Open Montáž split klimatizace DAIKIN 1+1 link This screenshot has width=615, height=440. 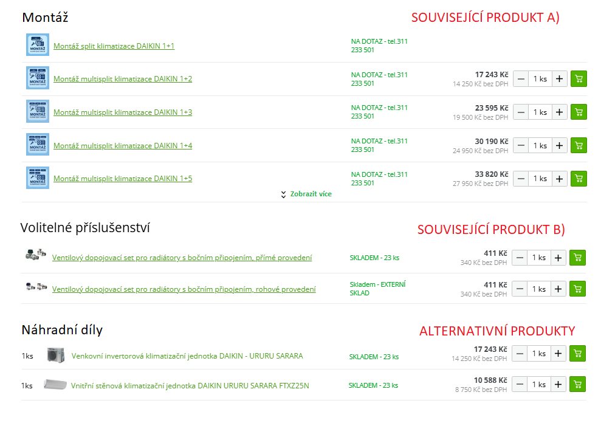pyautogui.click(x=114, y=46)
